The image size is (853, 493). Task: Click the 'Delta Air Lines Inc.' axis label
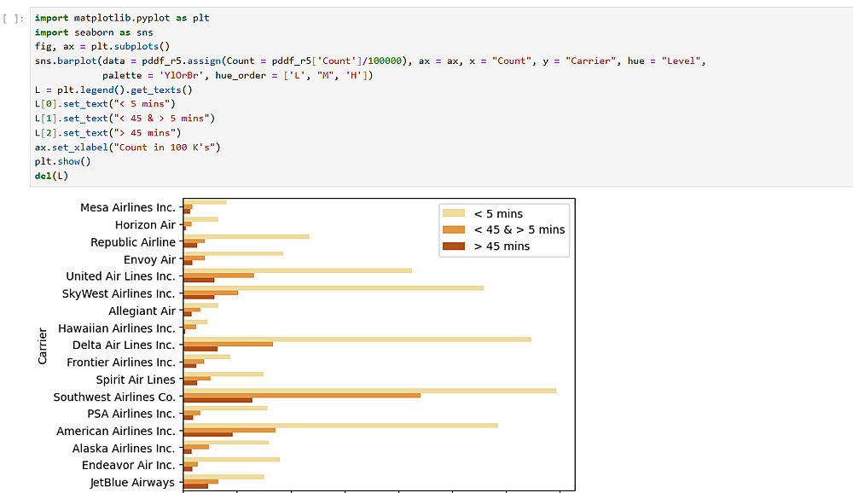click(124, 345)
